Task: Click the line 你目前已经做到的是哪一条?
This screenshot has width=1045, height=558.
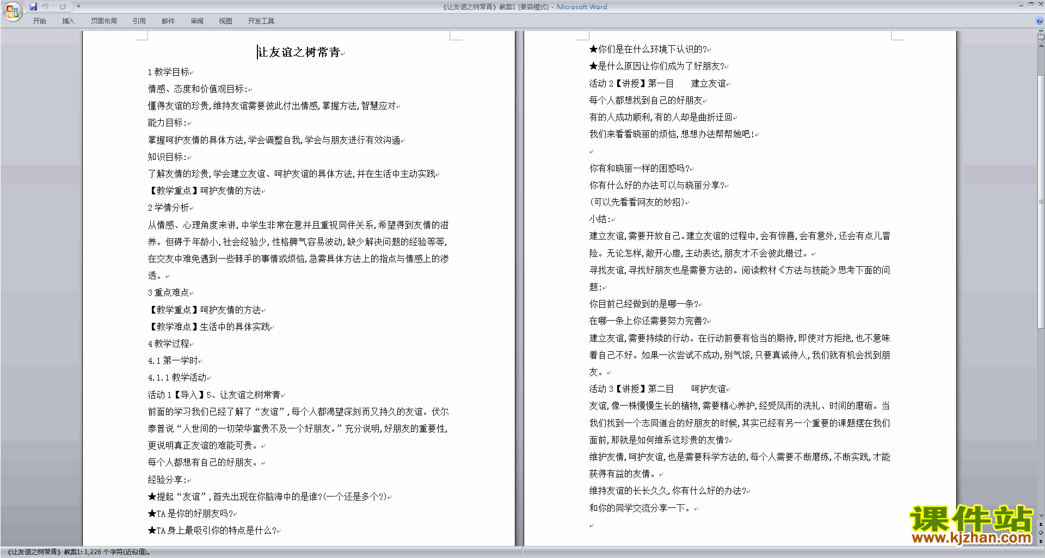Action: [644, 304]
